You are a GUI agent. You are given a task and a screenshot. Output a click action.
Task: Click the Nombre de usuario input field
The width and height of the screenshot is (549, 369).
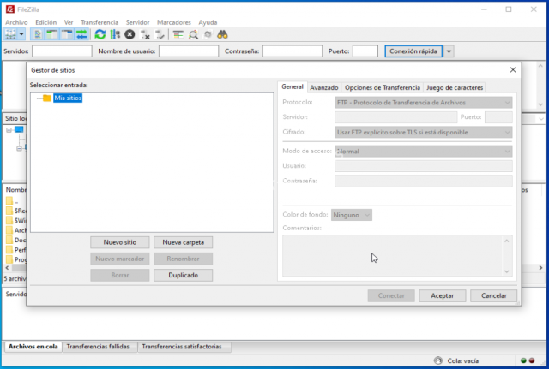189,51
